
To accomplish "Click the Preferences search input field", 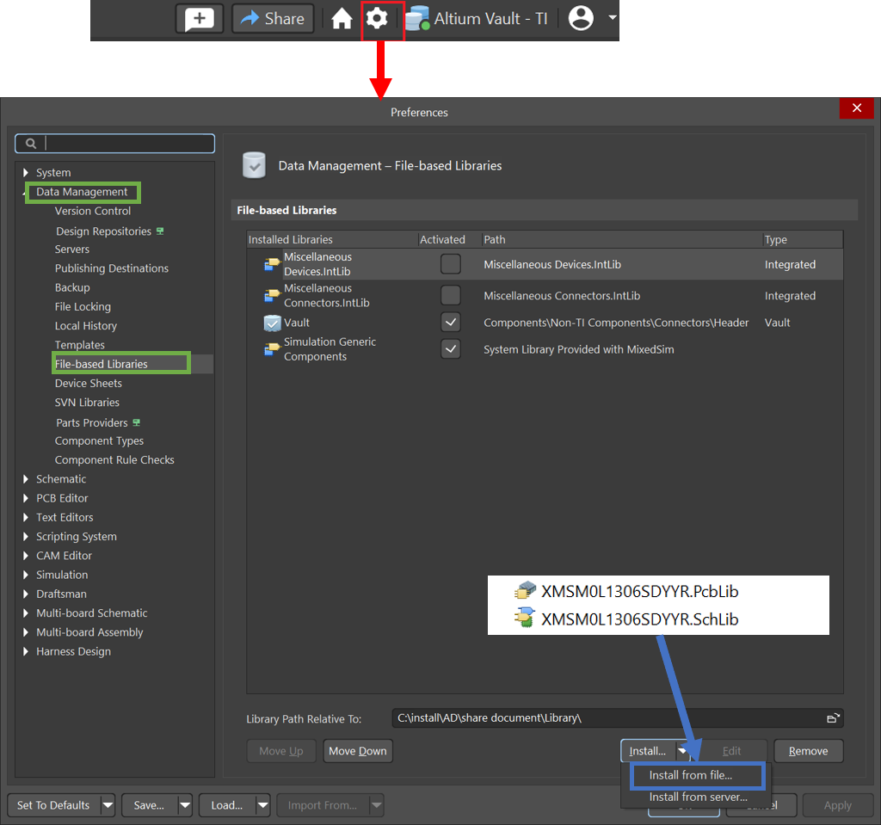I will 127,144.
